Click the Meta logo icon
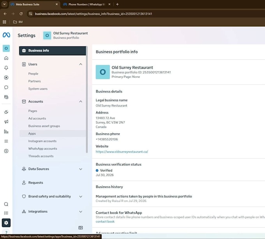The image size is (265, 239). (x=6, y=35)
